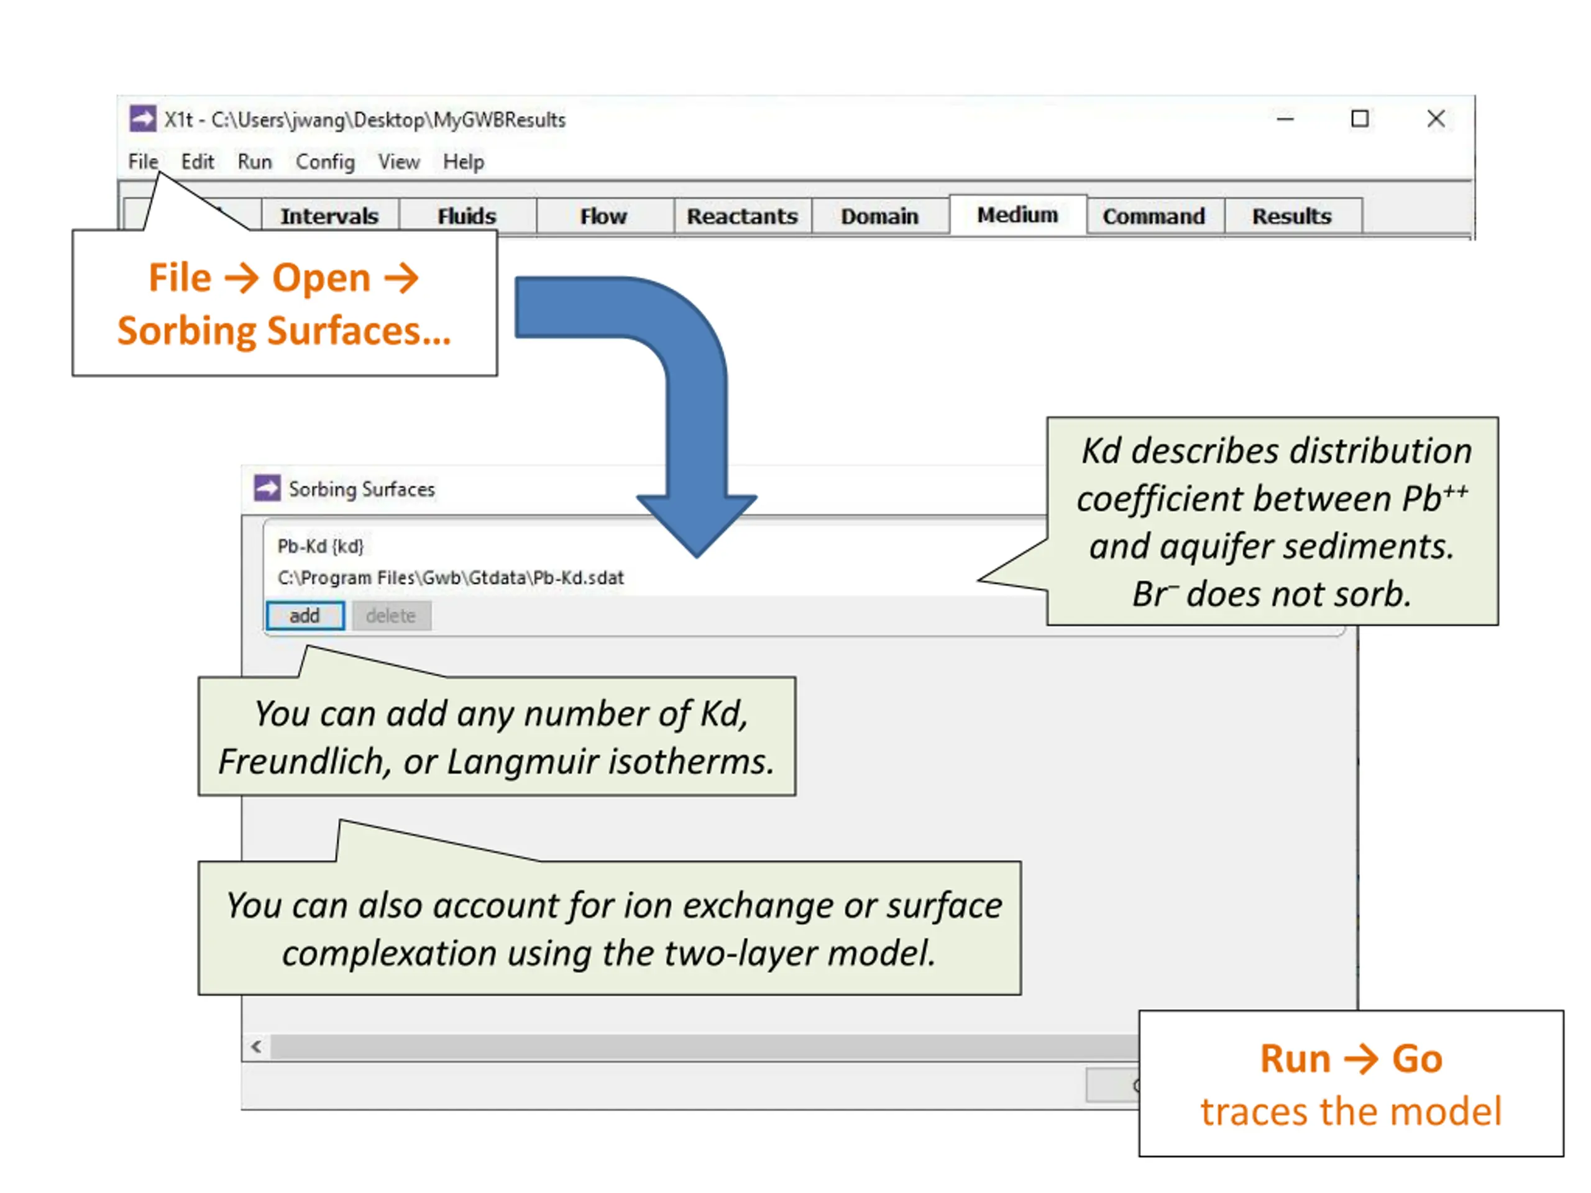The width and height of the screenshot is (1591, 1193).
Task: Switch to the Fluids tab
Action: pyautogui.click(x=467, y=216)
